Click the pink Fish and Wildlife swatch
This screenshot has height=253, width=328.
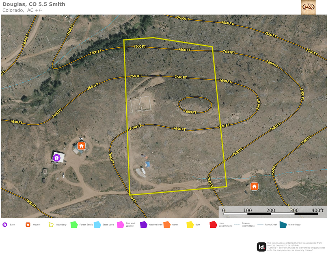pos(120,224)
